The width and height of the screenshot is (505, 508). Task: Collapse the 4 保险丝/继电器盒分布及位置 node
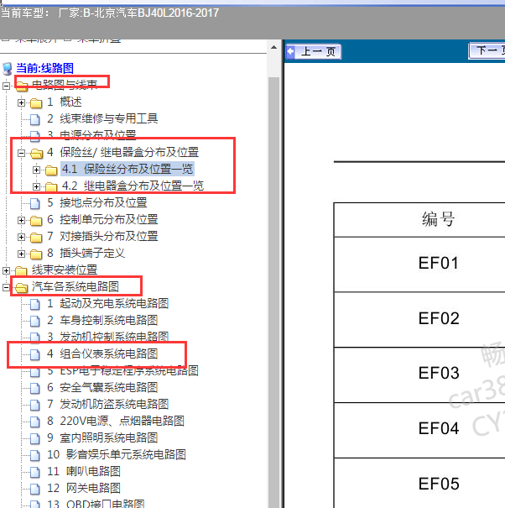(21, 153)
